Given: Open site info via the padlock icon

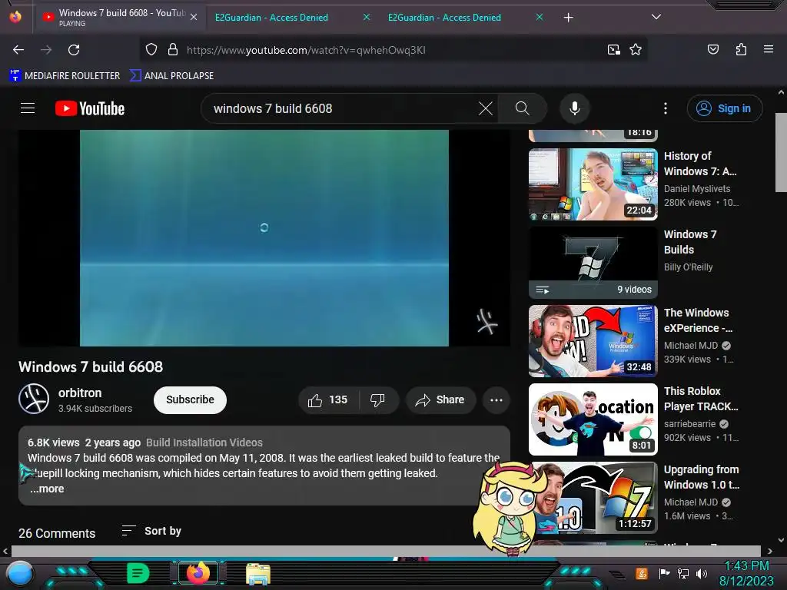Looking at the screenshot, I should coord(173,49).
